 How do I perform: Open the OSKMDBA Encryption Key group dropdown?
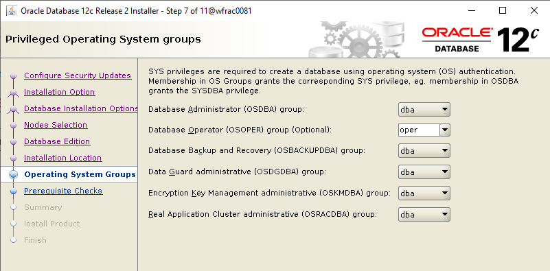tap(424, 193)
